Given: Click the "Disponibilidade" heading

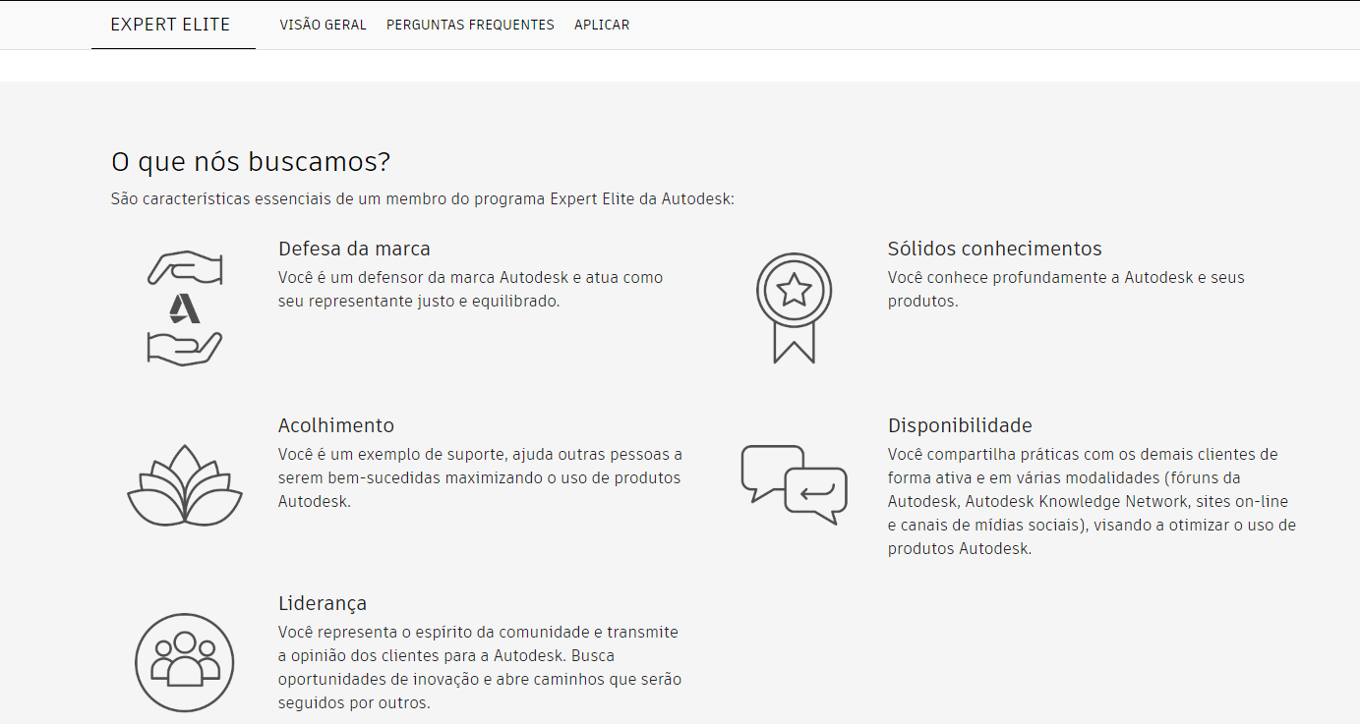Looking at the screenshot, I should tap(960, 425).
